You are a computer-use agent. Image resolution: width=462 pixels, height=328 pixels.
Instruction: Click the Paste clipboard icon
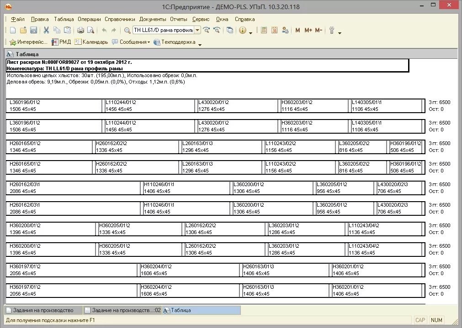(68, 30)
